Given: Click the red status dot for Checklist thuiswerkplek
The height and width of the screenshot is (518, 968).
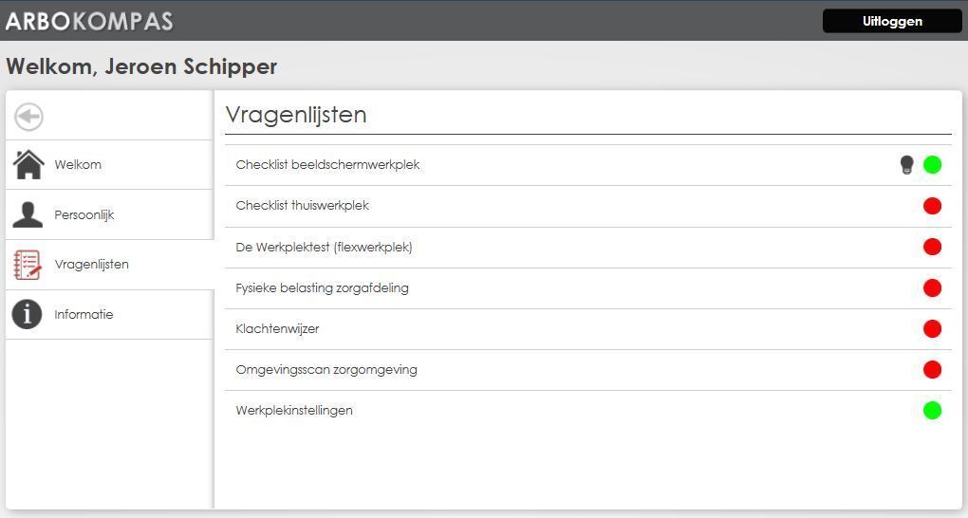Looking at the screenshot, I should (932, 206).
